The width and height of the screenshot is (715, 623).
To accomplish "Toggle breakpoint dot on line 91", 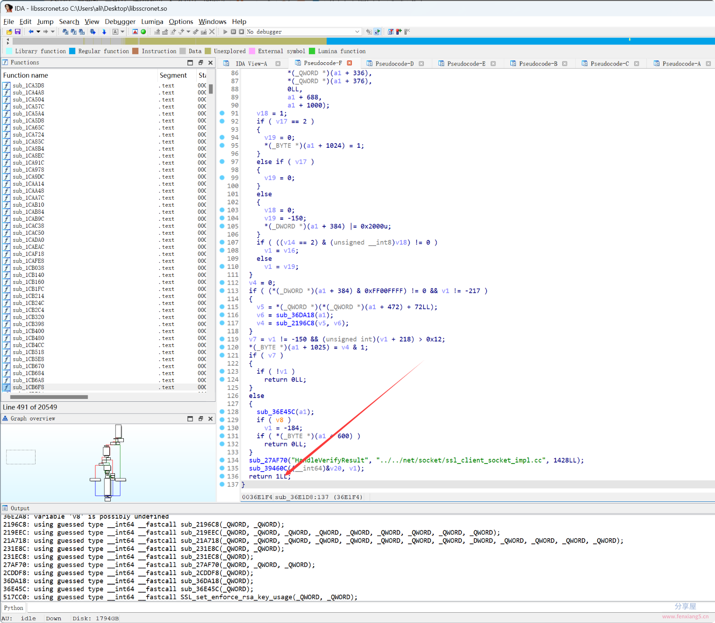I will click(222, 113).
